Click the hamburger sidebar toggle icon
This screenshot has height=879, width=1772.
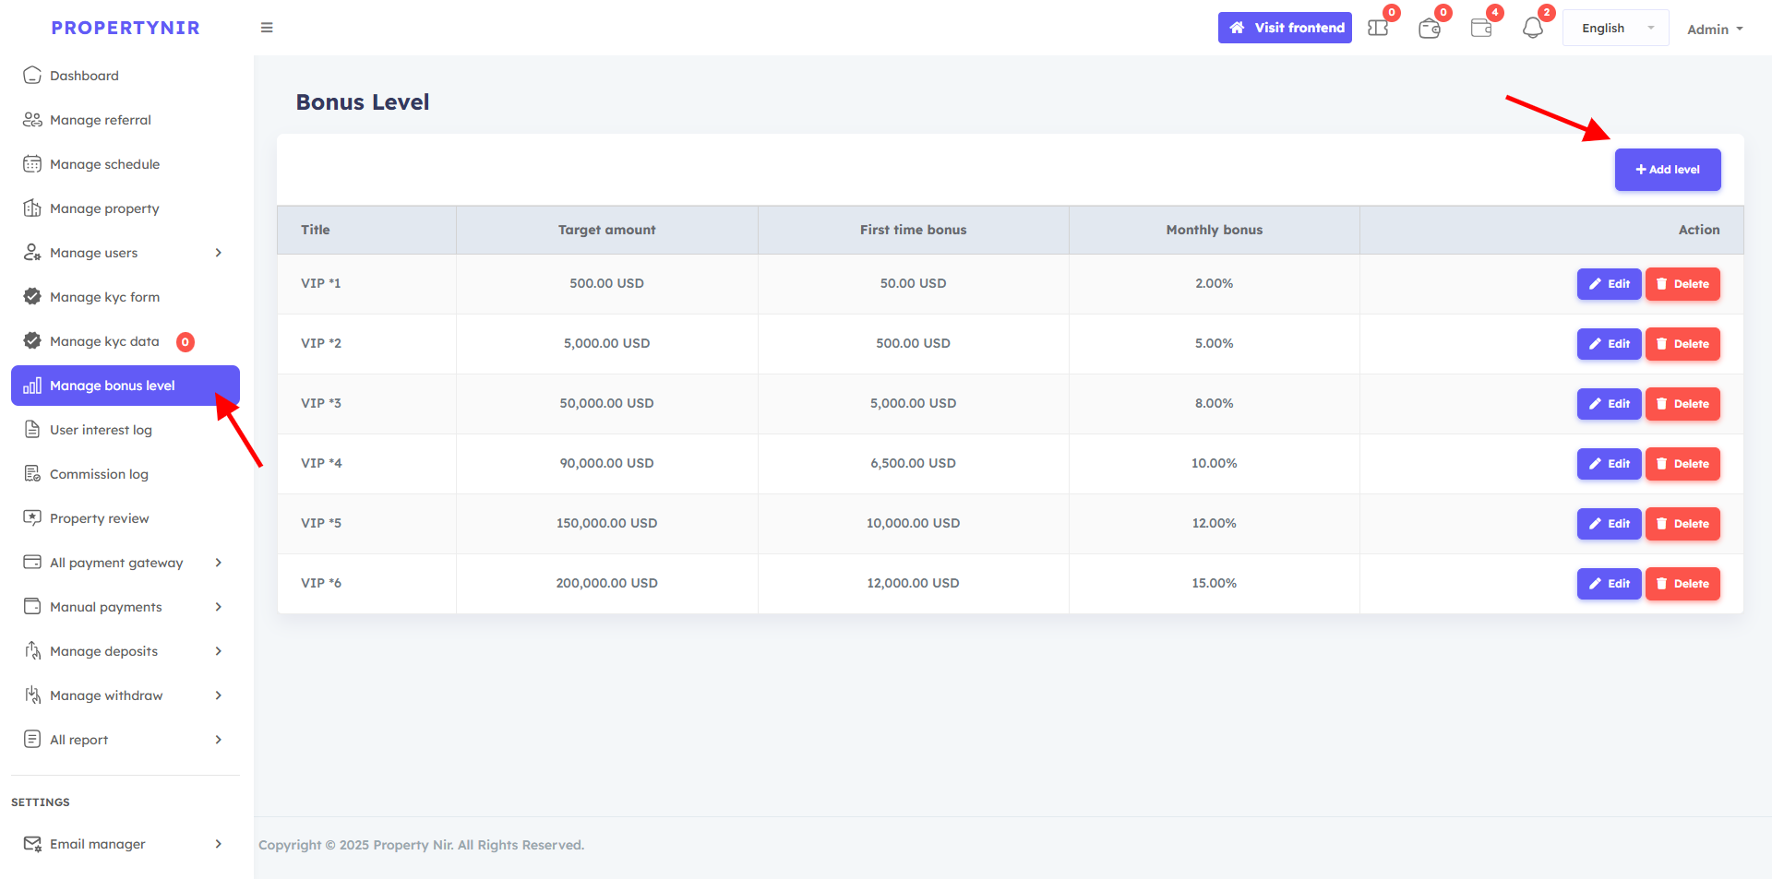(267, 28)
